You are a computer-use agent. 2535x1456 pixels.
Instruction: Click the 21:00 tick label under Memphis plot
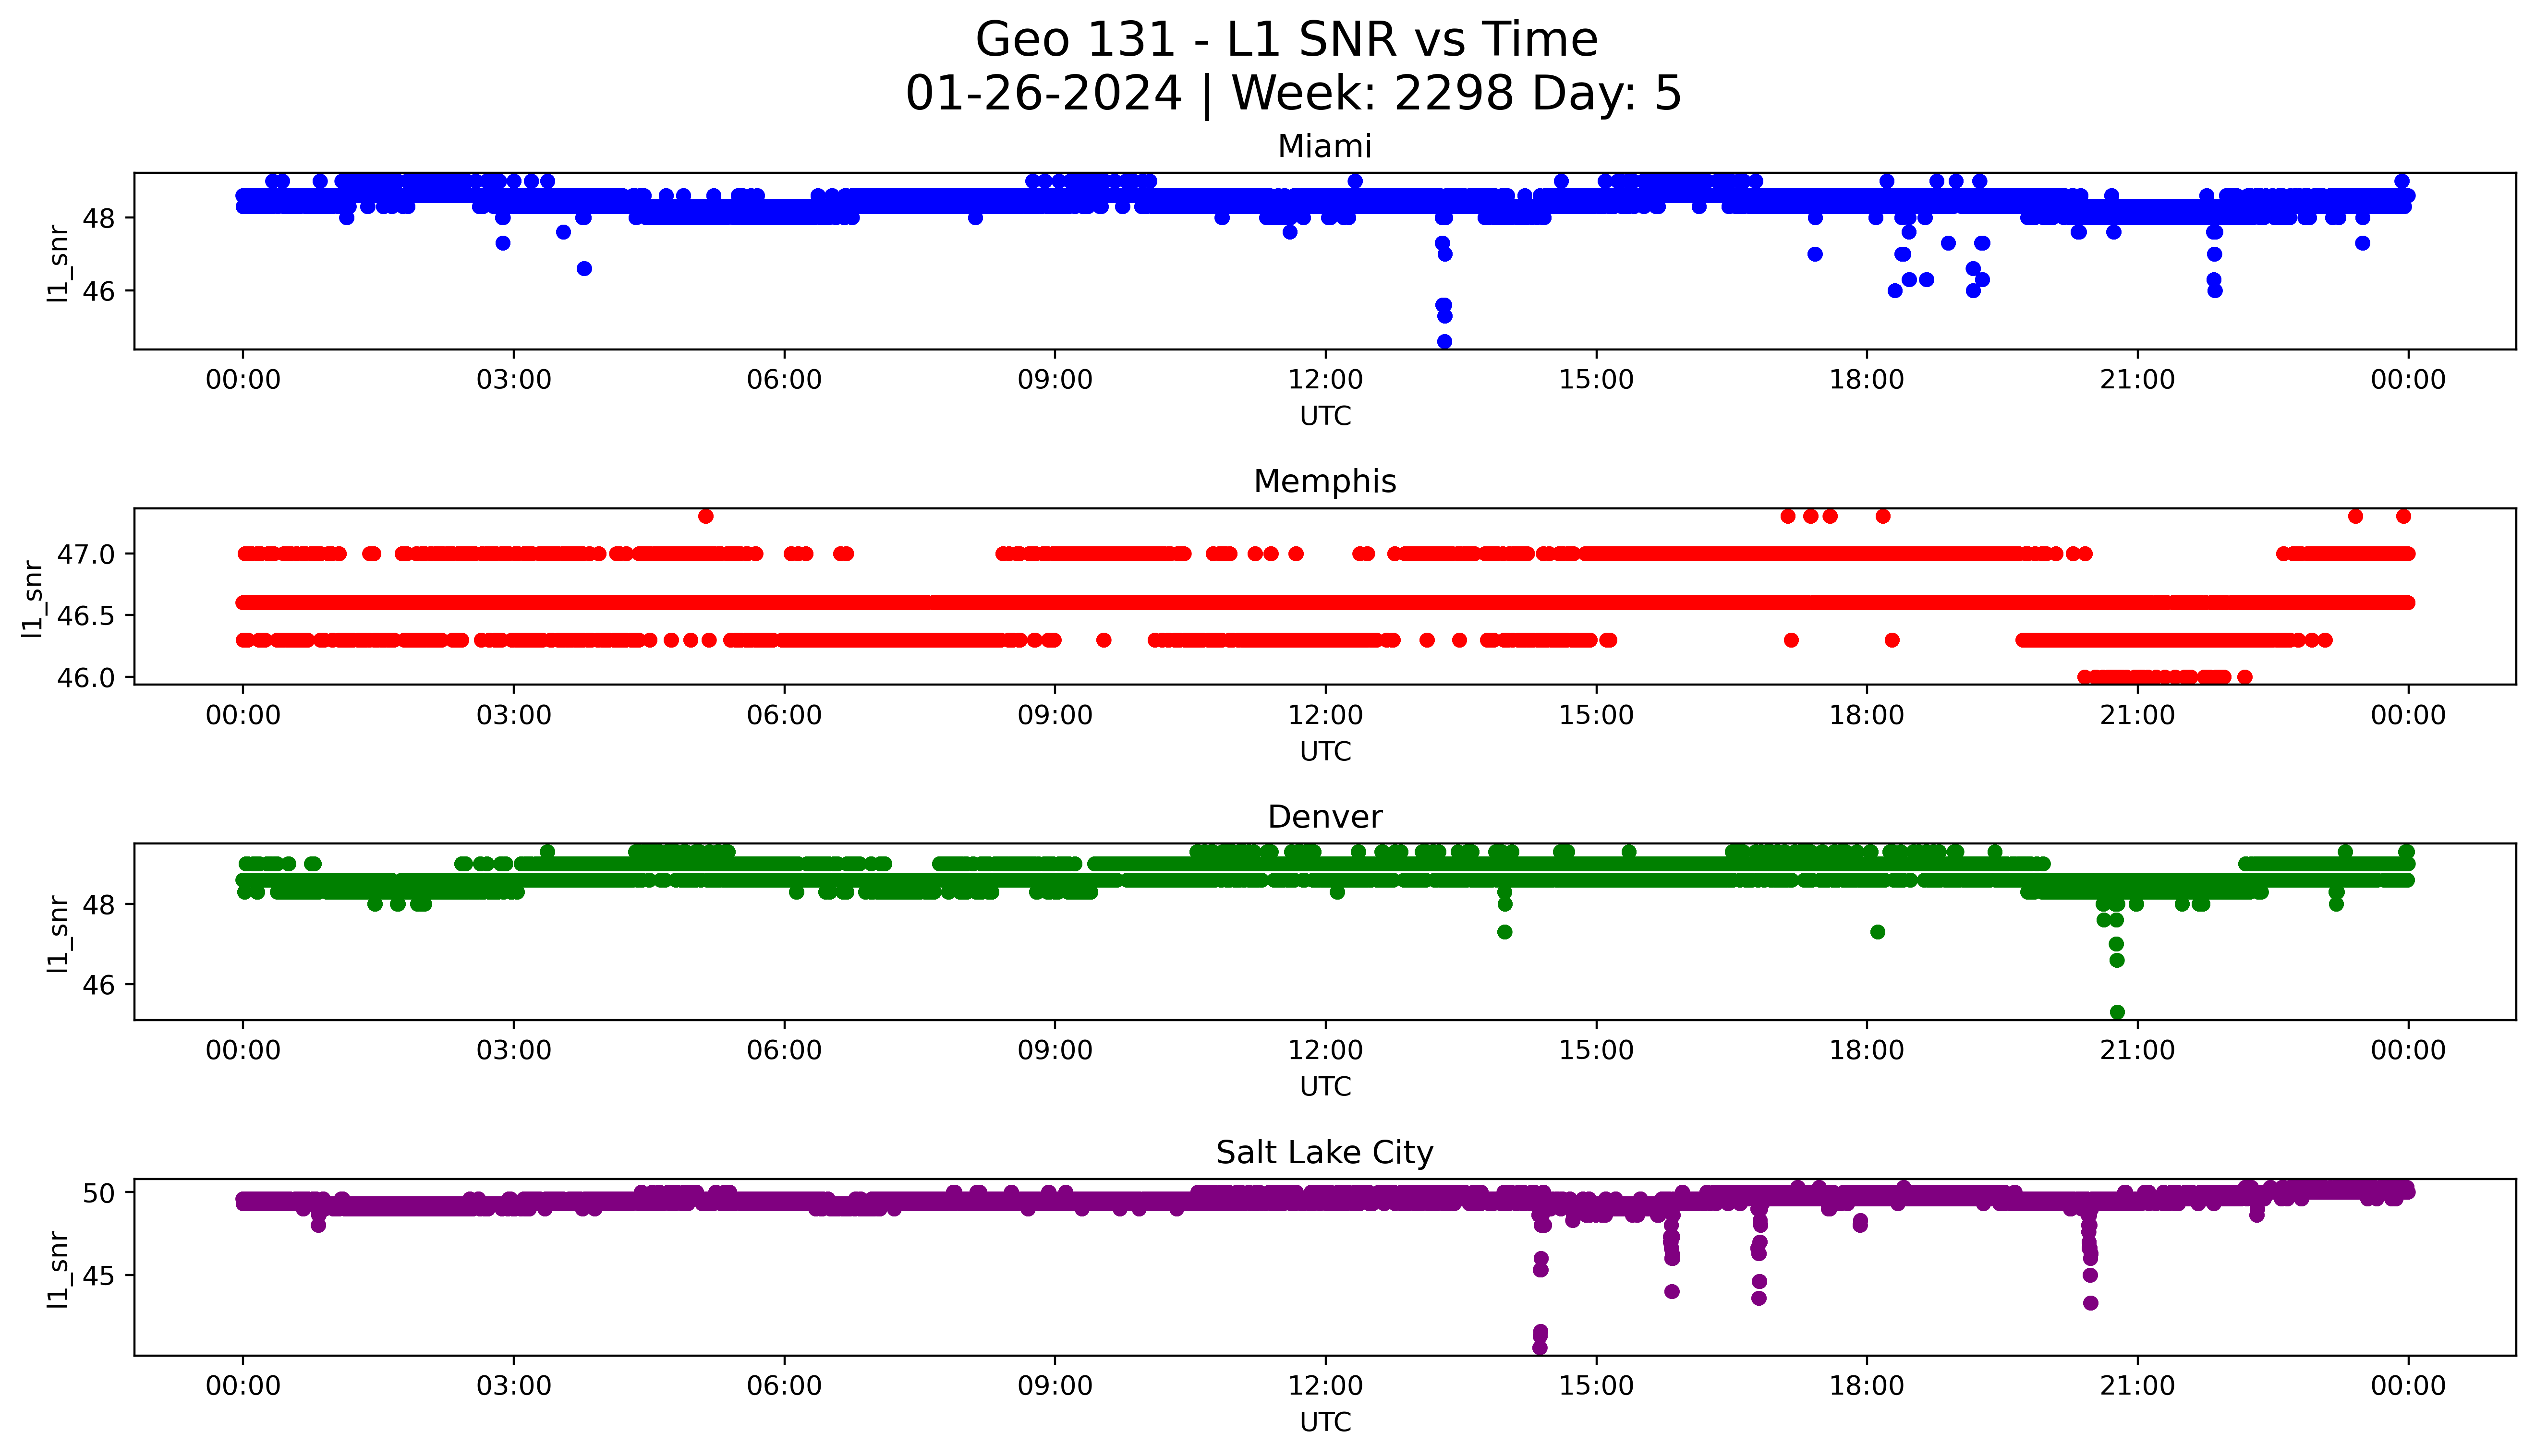(x=2137, y=715)
